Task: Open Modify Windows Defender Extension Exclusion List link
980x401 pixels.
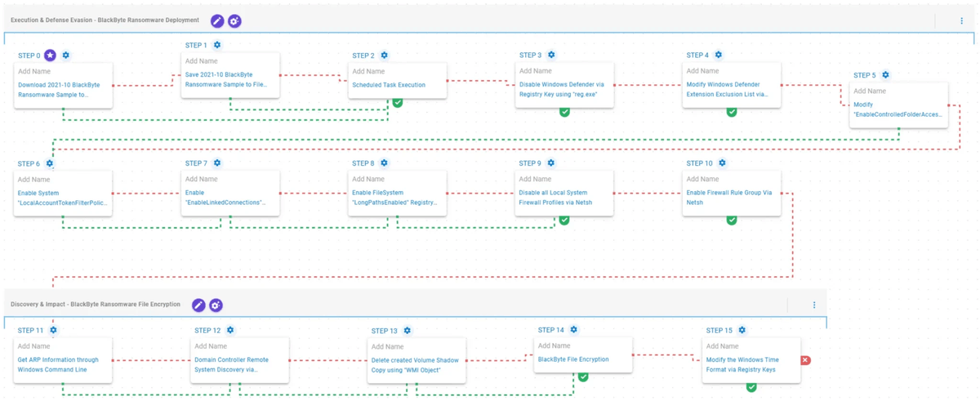Action: click(728, 90)
